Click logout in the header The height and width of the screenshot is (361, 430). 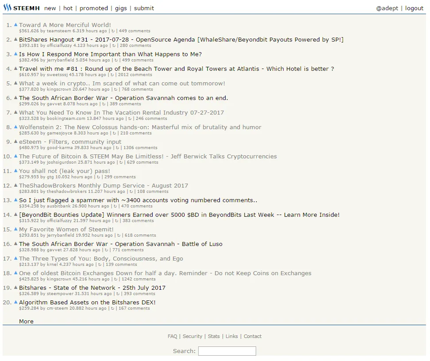[414, 8]
